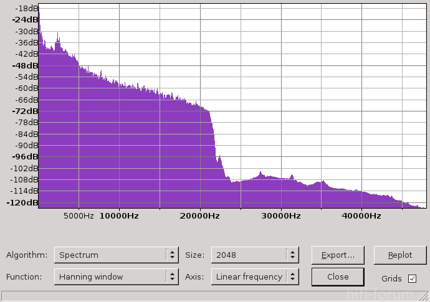The image size is (430, 302).
Task: Click the -48dB axis label
Action: click(25, 66)
